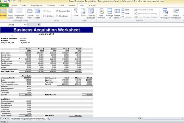Toggle the Ruler checkbox

coord(44,11)
